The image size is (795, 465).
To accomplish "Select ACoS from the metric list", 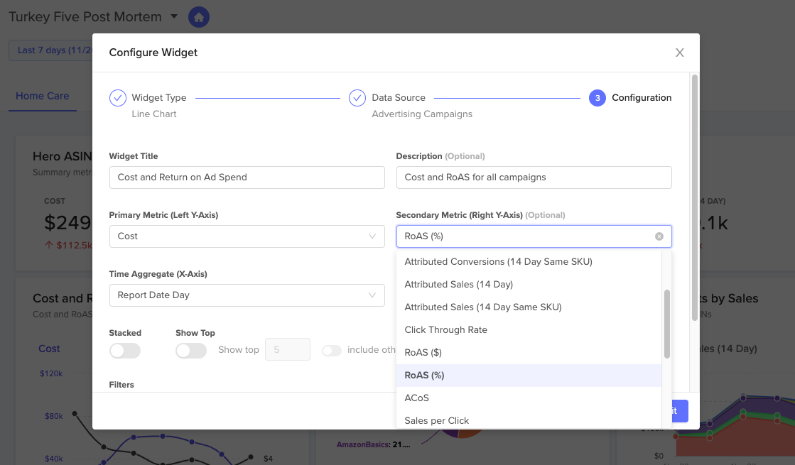I will [x=416, y=398].
